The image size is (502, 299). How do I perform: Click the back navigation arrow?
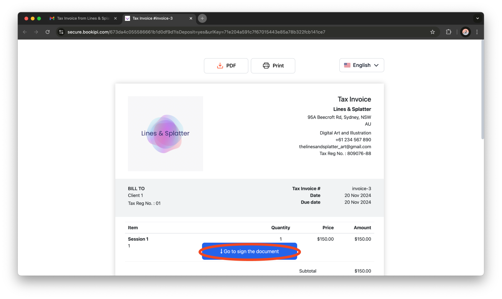pos(25,32)
